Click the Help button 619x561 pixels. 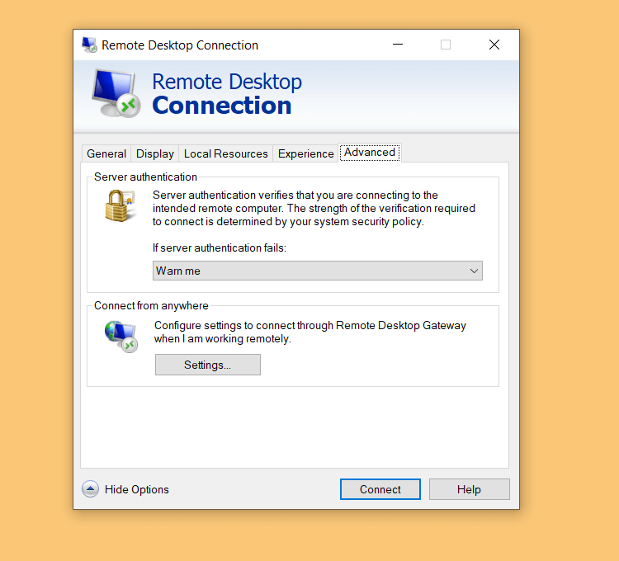point(469,489)
